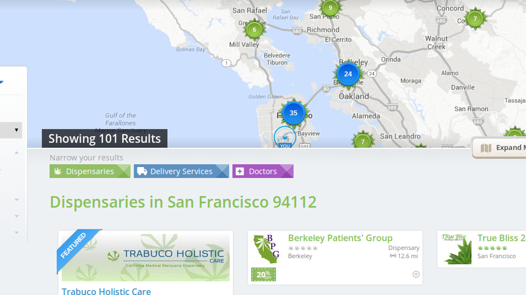
Task: Toggle the Doctors filter
Action: point(263,171)
